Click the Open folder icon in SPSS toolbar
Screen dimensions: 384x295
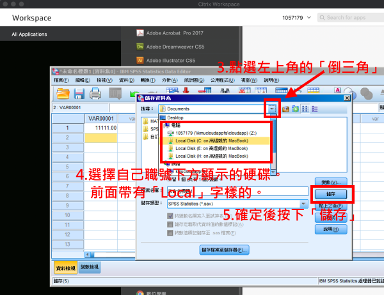coord(63,94)
